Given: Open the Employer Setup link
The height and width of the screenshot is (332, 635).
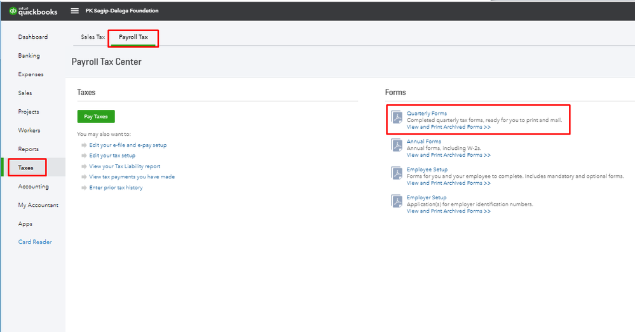Looking at the screenshot, I should (427, 197).
